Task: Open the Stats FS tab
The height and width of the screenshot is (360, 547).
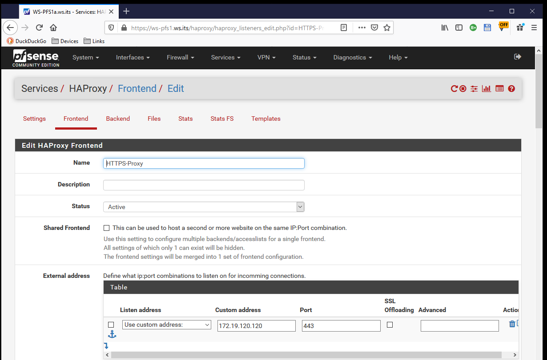Action: (222, 119)
